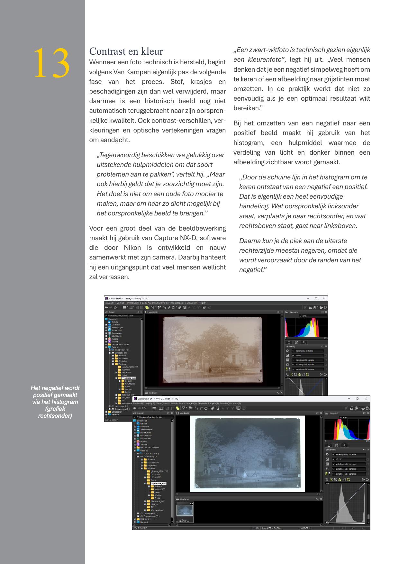Viewport: 399px width, 564px height.
Task: Expand the 1920x1080 folder in the front window tree
Action: 145,478
